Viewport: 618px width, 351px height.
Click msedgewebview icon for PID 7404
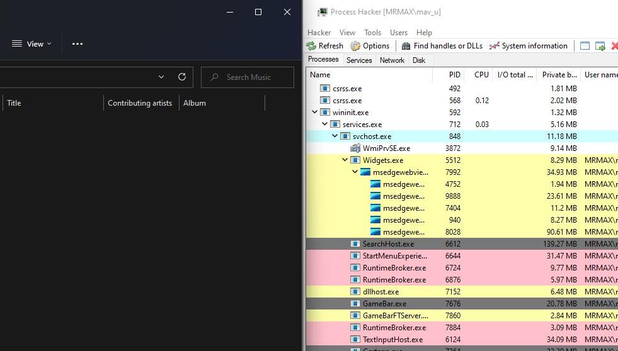point(375,208)
